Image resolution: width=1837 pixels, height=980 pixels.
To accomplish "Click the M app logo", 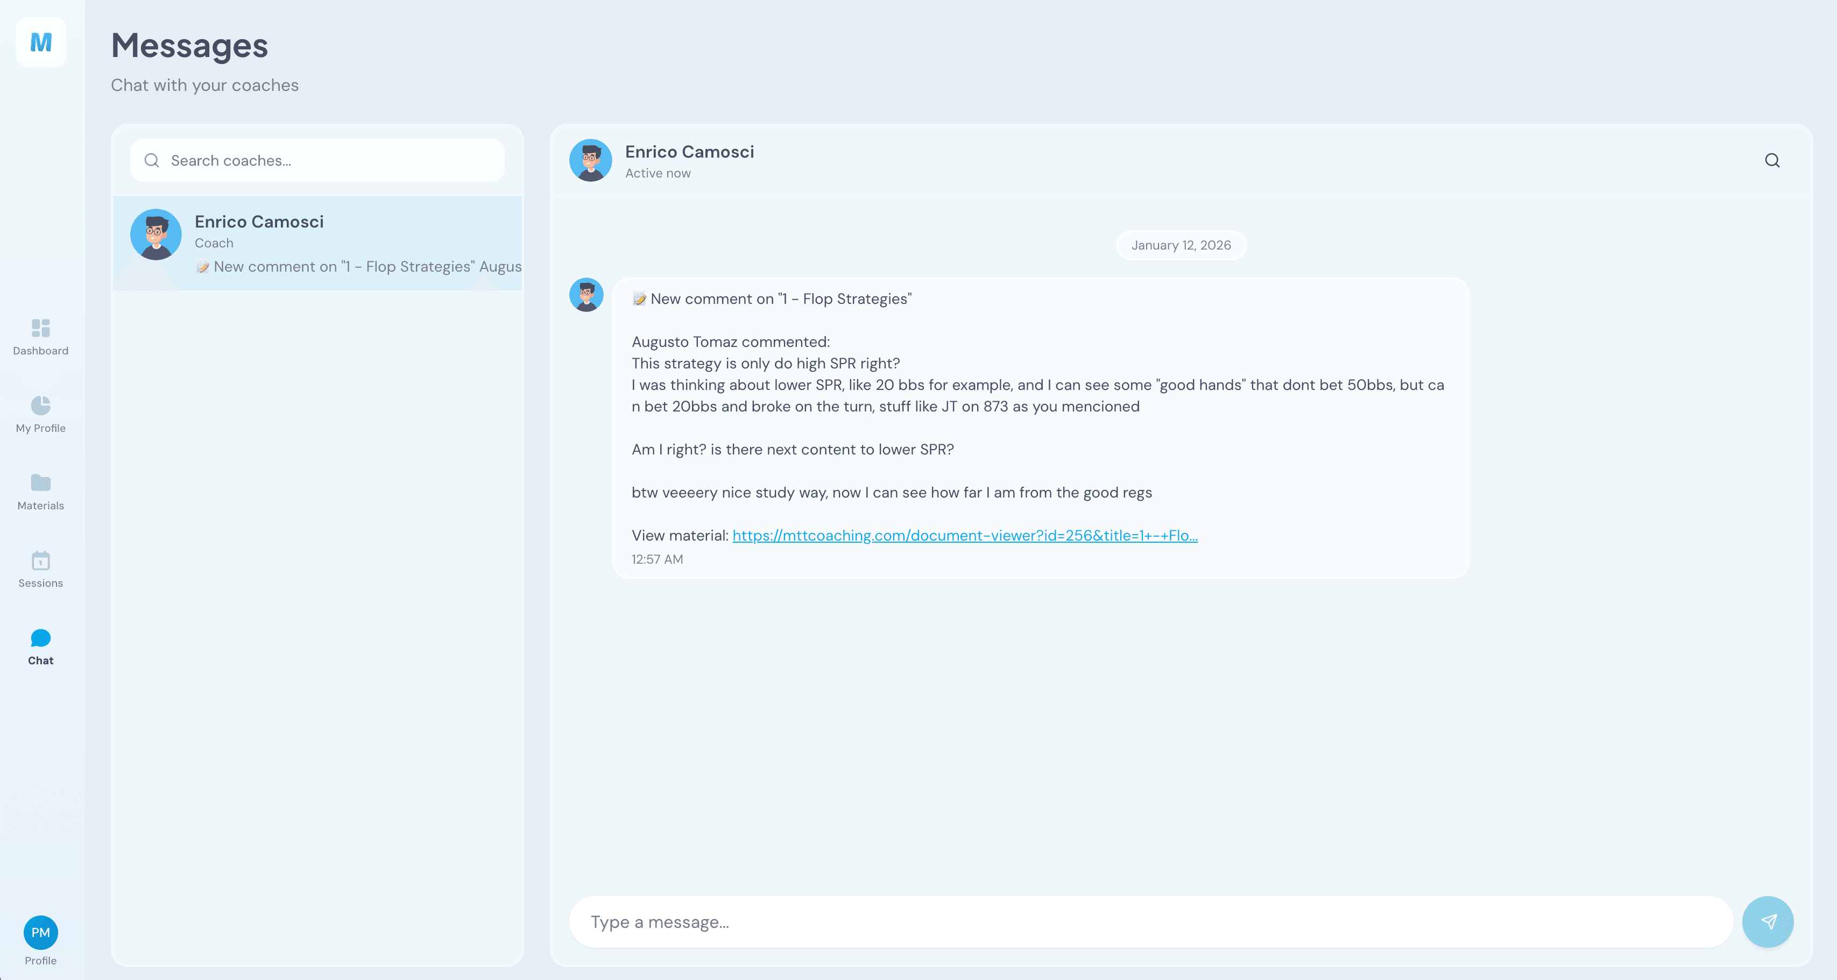I will pos(40,42).
